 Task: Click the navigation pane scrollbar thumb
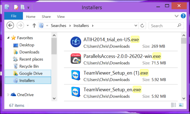coord(54,46)
